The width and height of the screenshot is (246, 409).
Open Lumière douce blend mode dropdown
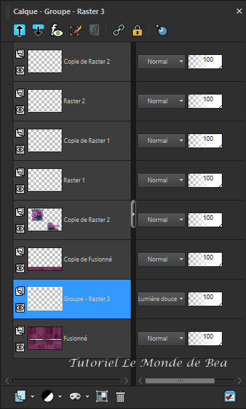(162, 299)
